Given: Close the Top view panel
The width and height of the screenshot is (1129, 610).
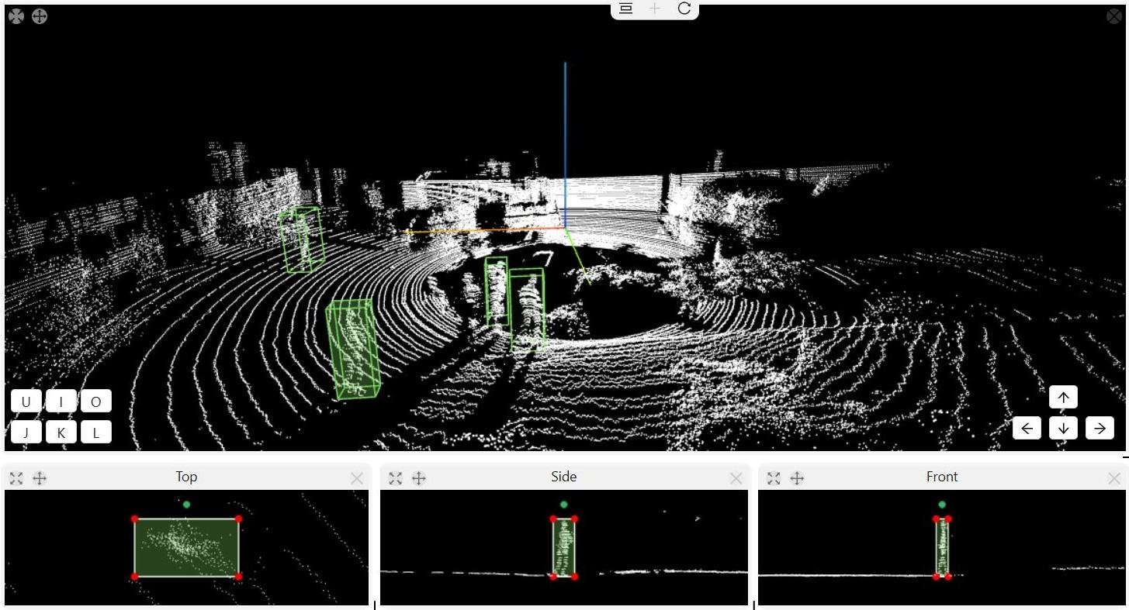Looking at the screenshot, I should click(x=357, y=478).
